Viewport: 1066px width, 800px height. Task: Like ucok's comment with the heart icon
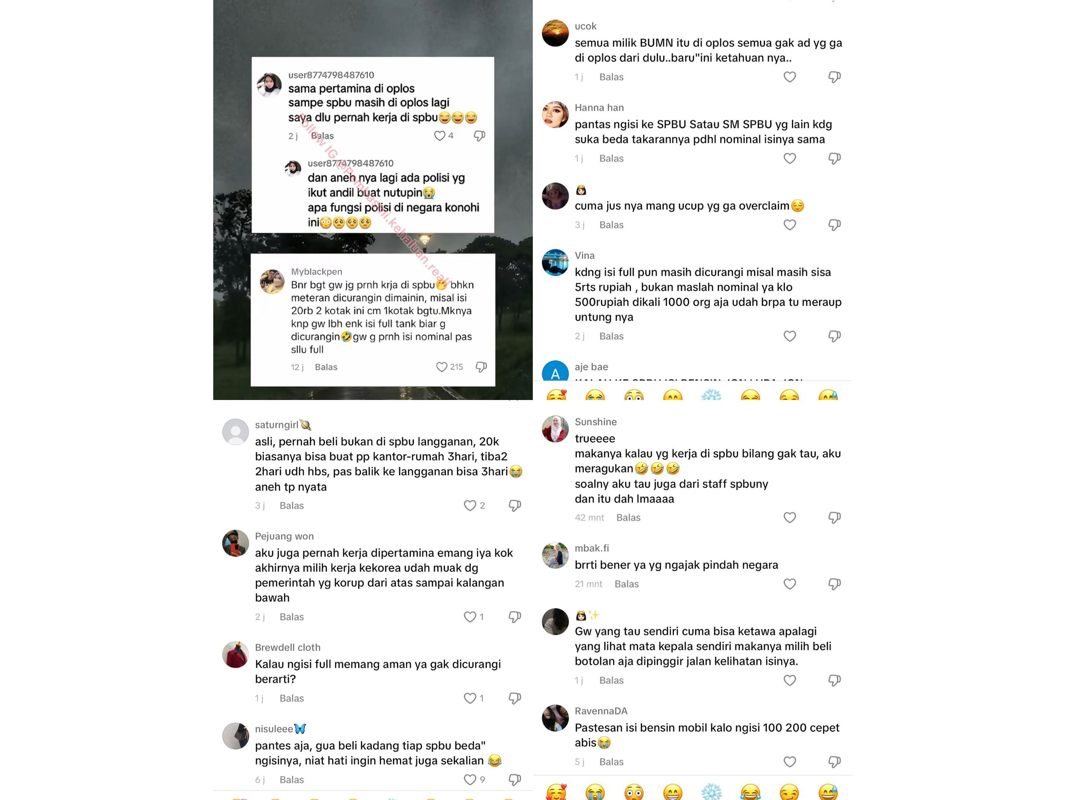[x=789, y=77]
